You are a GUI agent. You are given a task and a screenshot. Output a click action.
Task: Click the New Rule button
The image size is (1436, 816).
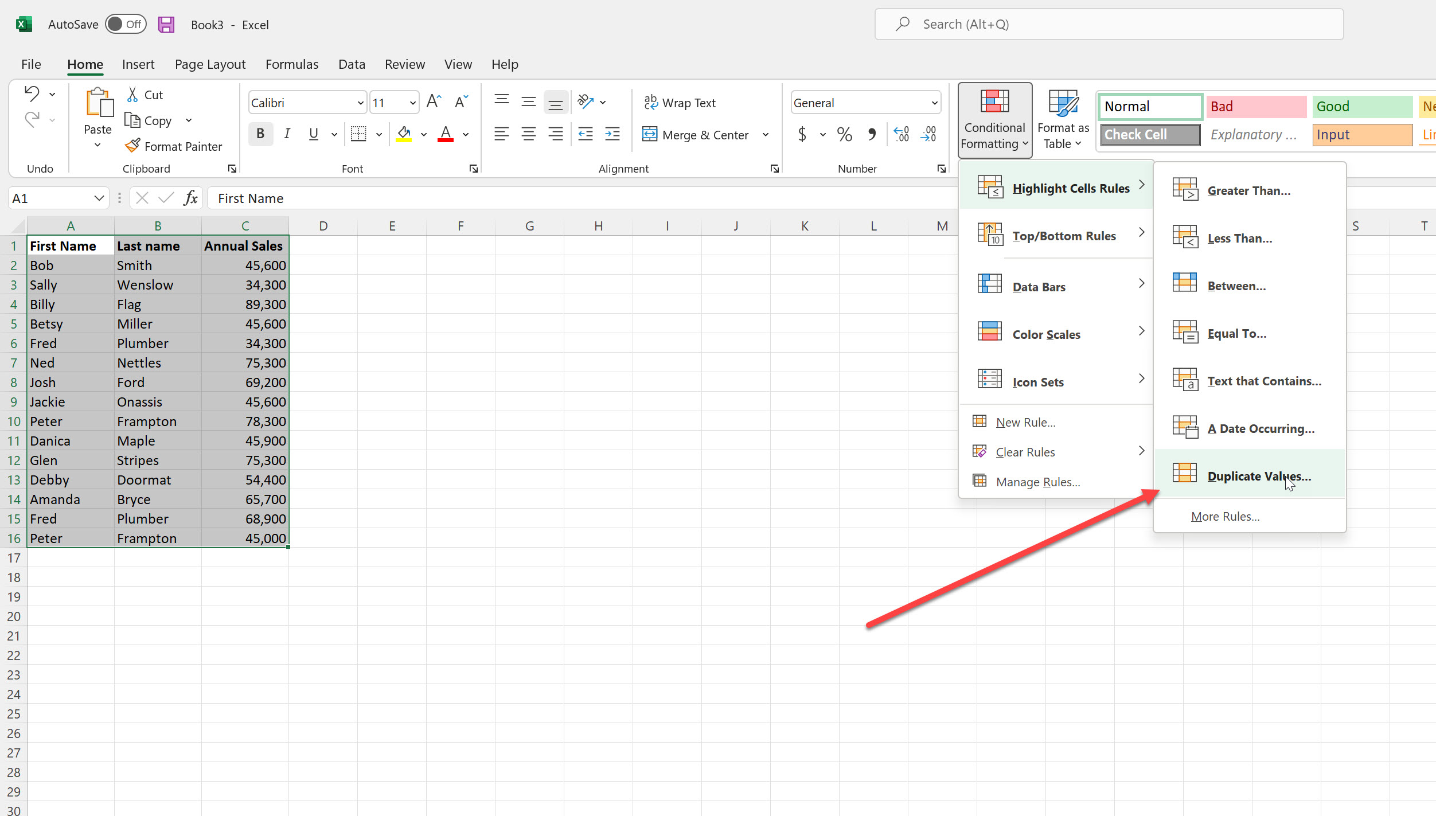(x=1026, y=421)
